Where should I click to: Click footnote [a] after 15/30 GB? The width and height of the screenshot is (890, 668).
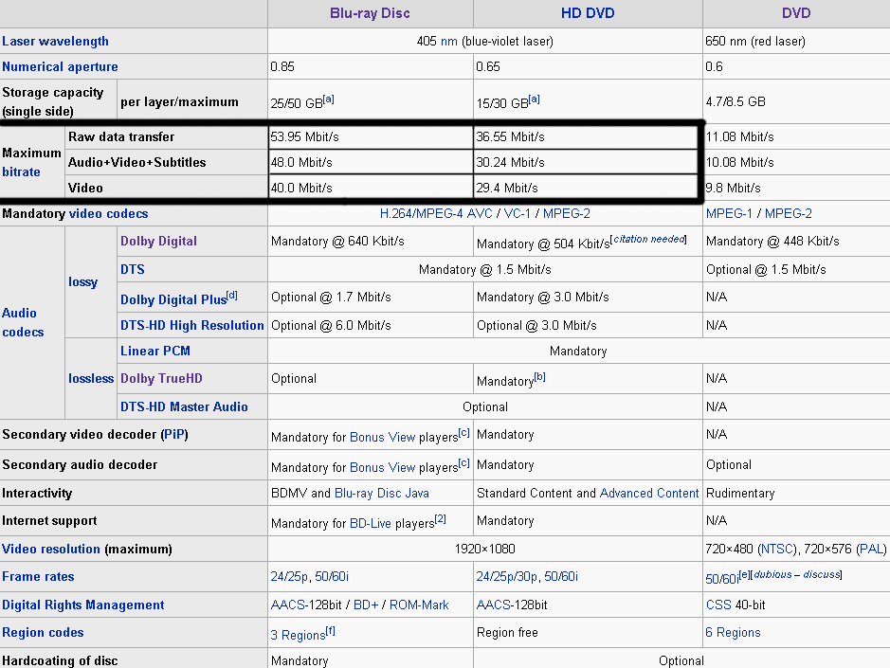pyautogui.click(x=534, y=99)
